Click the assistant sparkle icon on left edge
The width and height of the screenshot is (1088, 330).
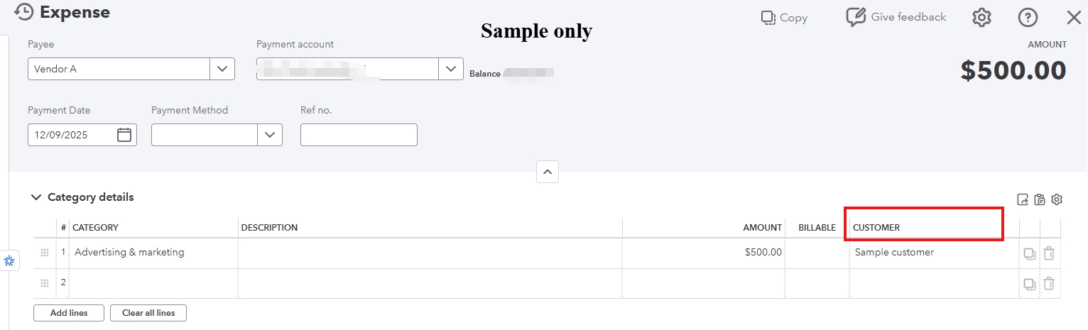pyautogui.click(x=9, y=261)
